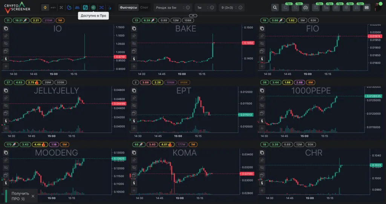This screenshot has width=386, height=204.
Task: Click the 0.03100 price label on KOMA
Action: coord(247,174)
